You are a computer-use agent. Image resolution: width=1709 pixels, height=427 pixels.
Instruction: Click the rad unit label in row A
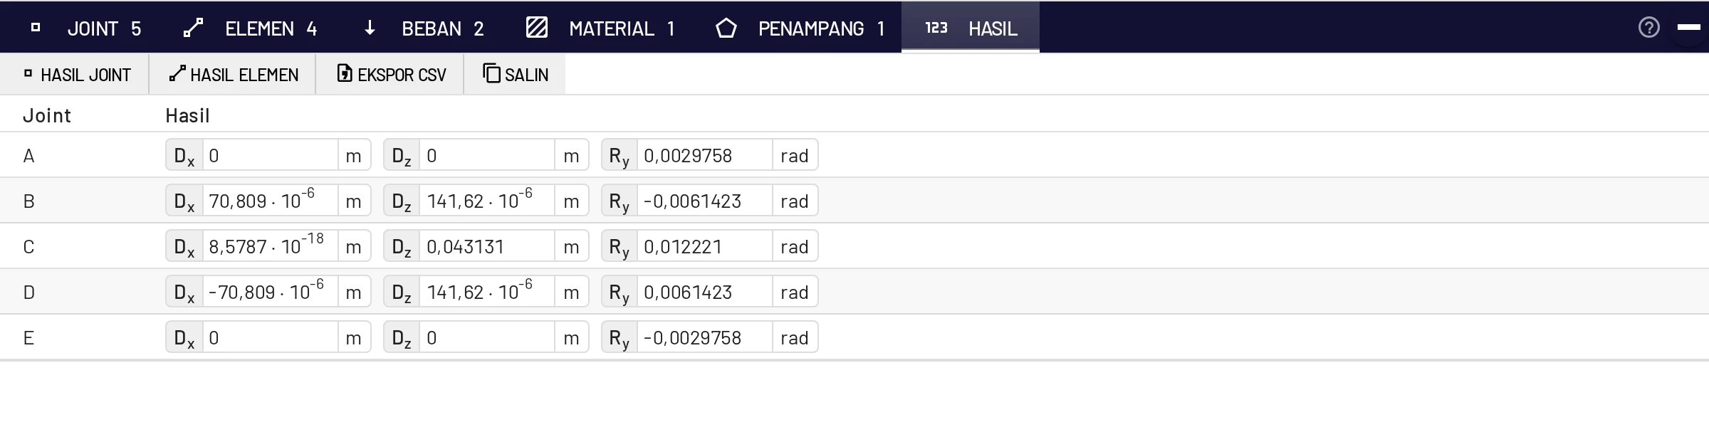[x=795, y=156]
